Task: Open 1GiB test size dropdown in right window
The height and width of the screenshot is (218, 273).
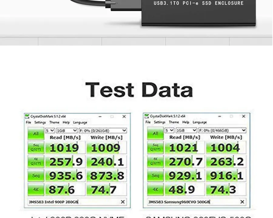Action: [x=186, y=130]
